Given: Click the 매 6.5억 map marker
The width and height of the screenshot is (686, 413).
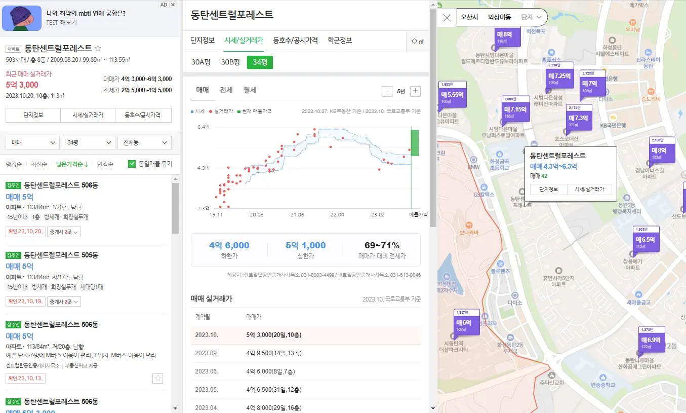Looking at the screenshot, I should click(x=647, y=240).
